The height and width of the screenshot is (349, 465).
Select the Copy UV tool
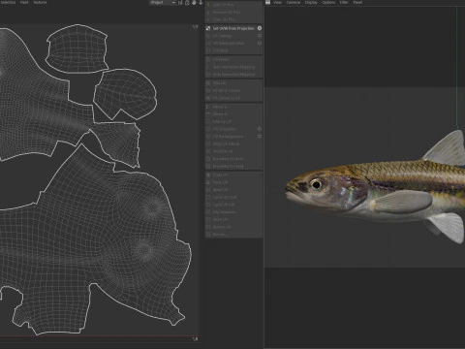[x=233, y=174]
